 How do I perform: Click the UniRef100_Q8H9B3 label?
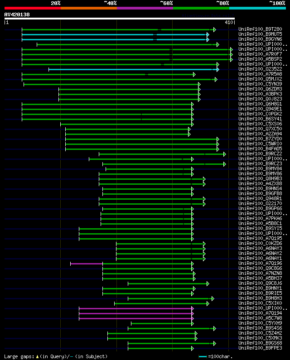click(x=260, y=178)
